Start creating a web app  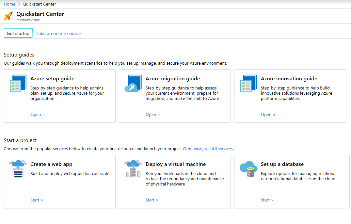[x=37, y=200]
